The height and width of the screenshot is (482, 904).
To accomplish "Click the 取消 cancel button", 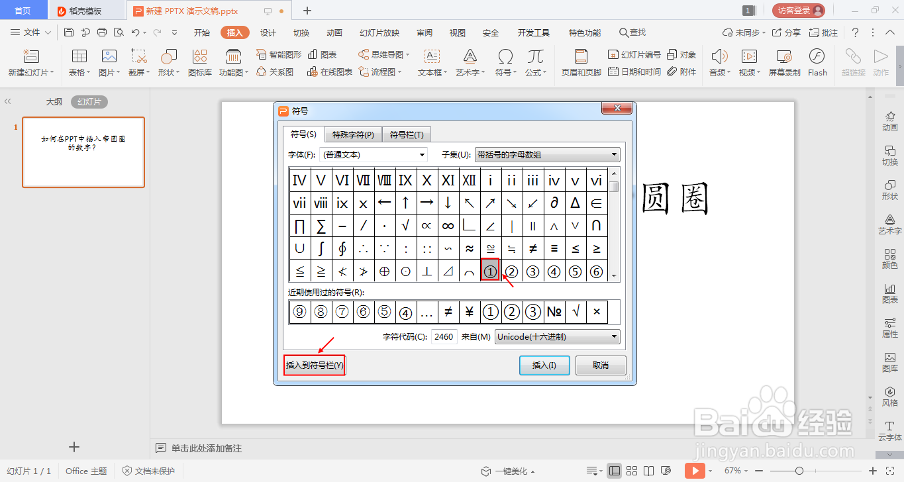I will 599,365.
